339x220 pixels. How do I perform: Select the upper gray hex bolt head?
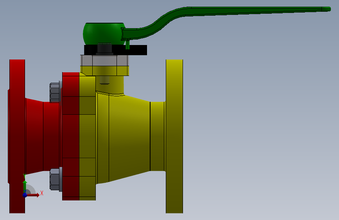(55, 92)
